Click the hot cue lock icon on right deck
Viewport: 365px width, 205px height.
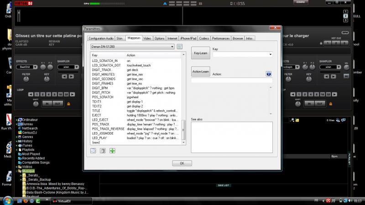tap(321, 43)
